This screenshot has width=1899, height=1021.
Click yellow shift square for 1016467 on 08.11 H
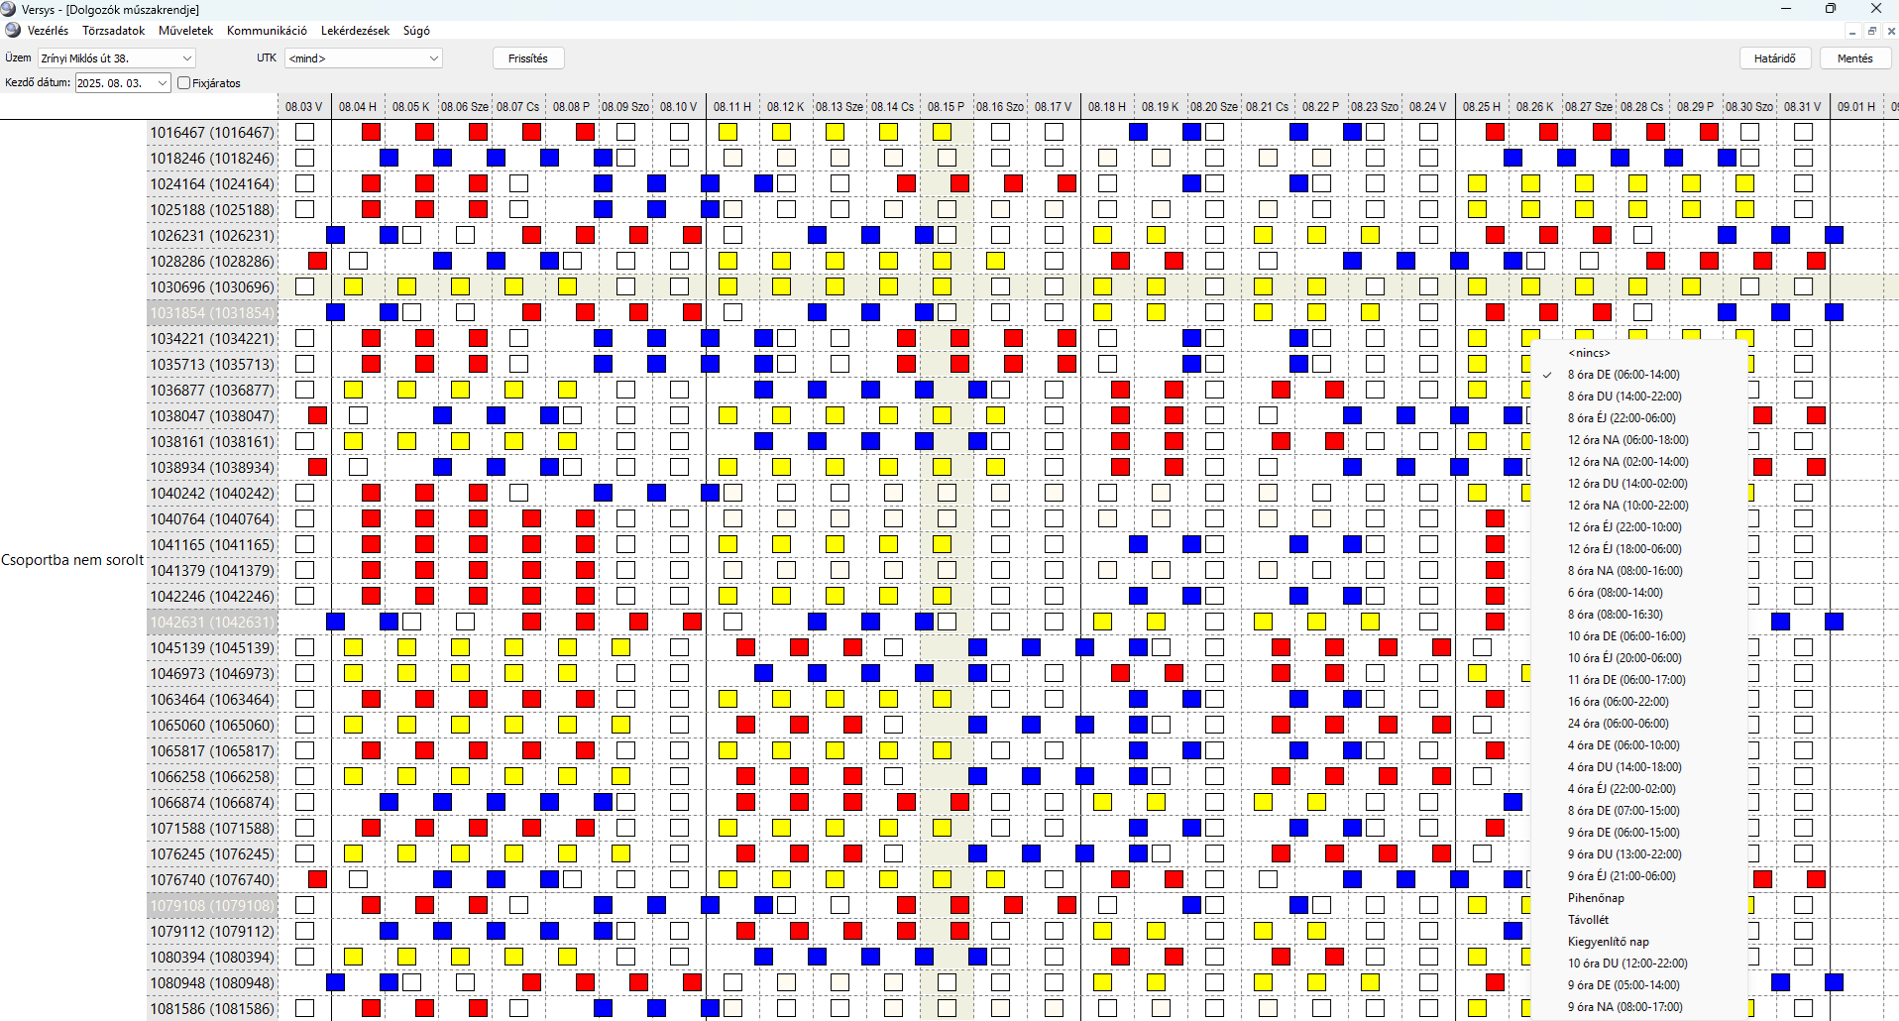(x=727, y=132)
